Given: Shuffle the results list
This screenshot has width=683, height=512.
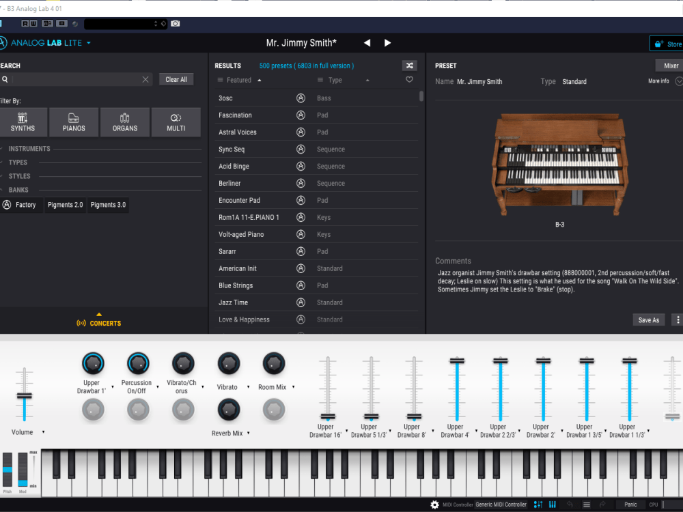Looking at the screenshot, I should (x=409, y=66).
